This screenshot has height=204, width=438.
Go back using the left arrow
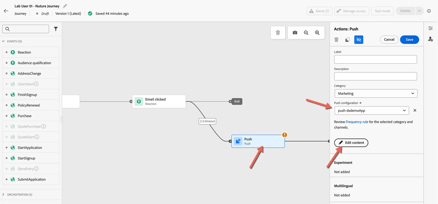click(x=6, y=11)
